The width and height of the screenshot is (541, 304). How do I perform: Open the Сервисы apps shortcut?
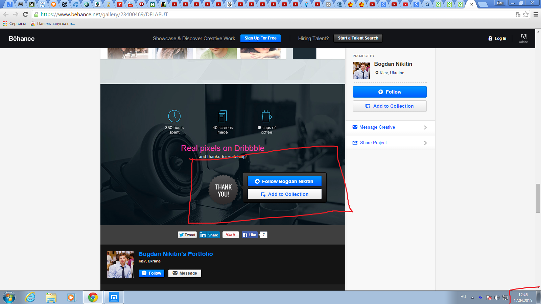pos(14,24)
